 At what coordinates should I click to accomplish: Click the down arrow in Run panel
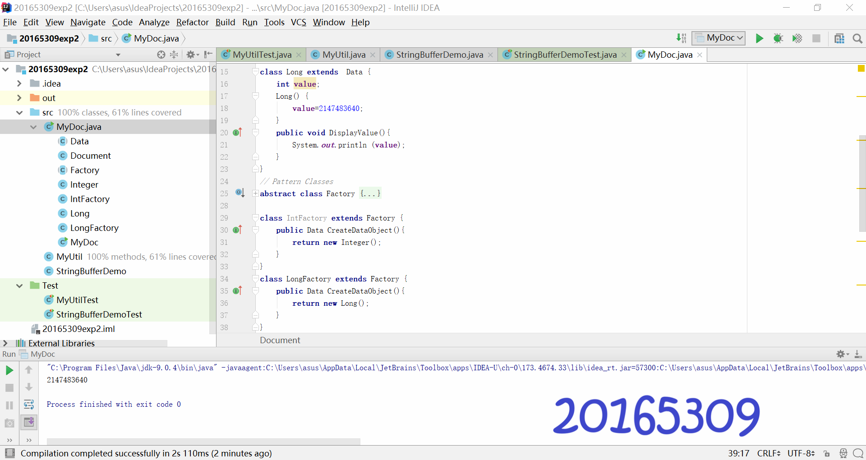tap(28, 387)
